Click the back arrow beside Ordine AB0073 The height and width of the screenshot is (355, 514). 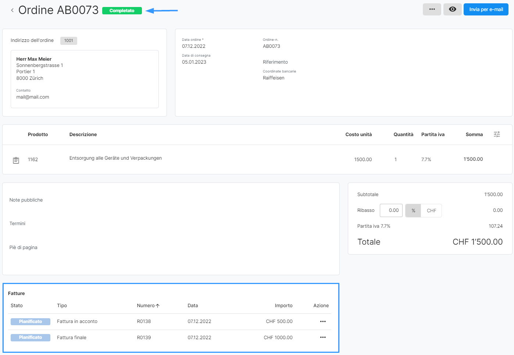(x=12, y=10)
